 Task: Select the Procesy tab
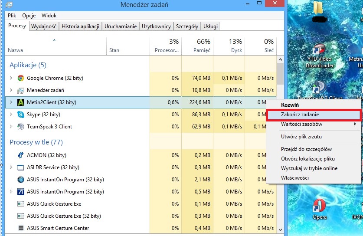(x=17, y=26)
